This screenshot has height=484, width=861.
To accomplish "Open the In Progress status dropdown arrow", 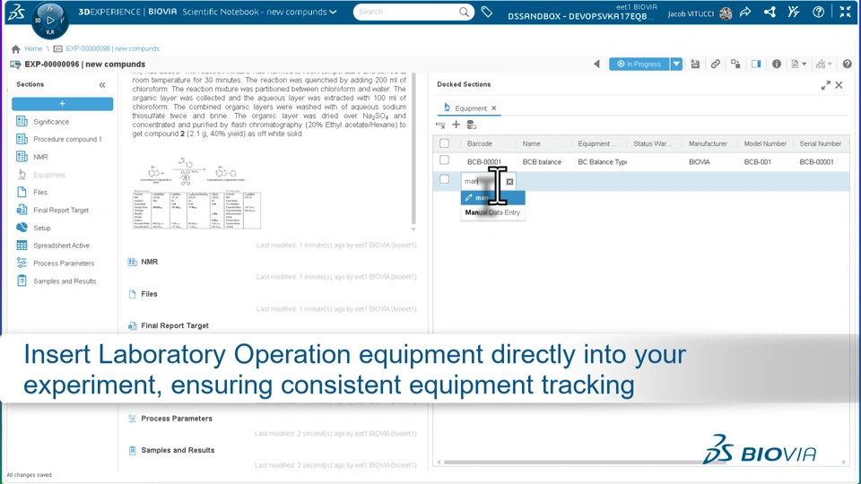I will pyautogui.click(x=676, y=65).
